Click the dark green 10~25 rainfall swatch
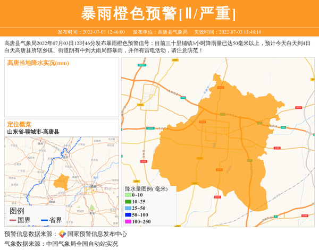 tap(128, 202)
